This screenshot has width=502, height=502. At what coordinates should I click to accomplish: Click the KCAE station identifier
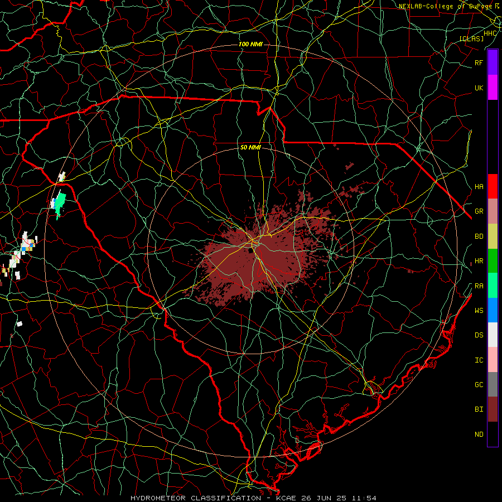click(x=287, y=498)
